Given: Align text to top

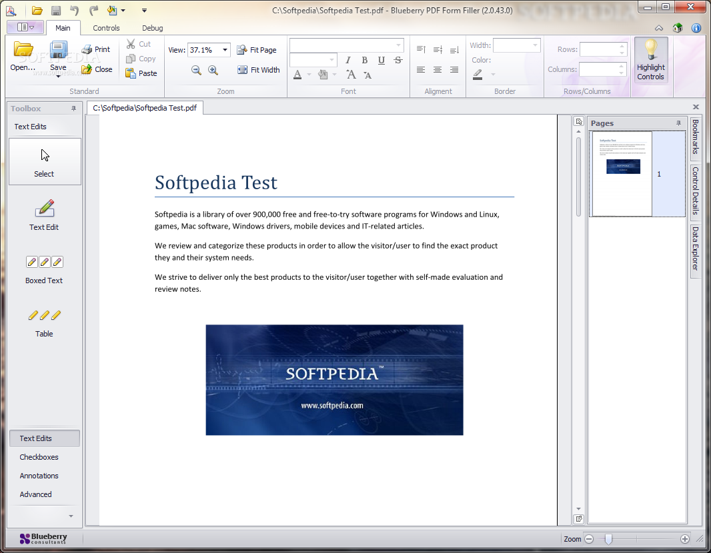Looking at the screenshot, I should [421, 49].
